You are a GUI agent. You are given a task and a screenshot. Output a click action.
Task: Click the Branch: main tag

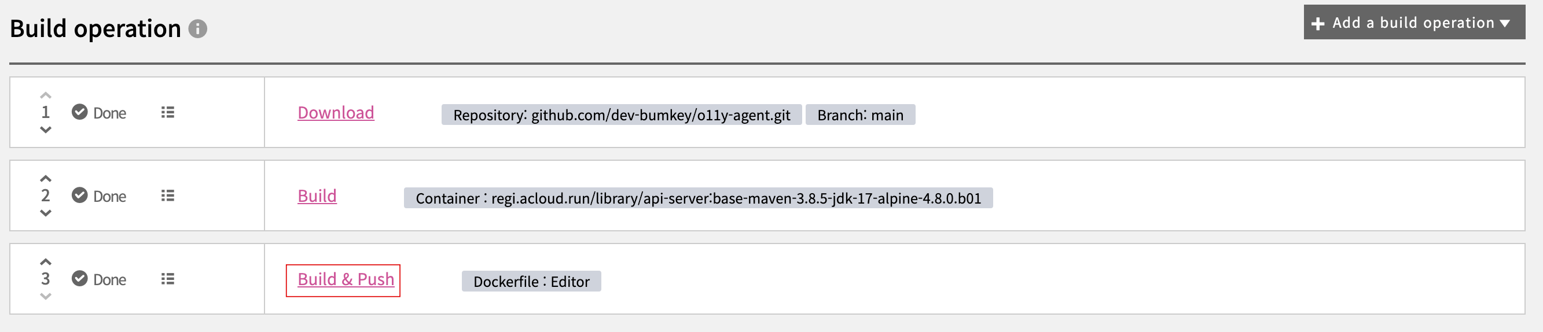click(859, 115)
